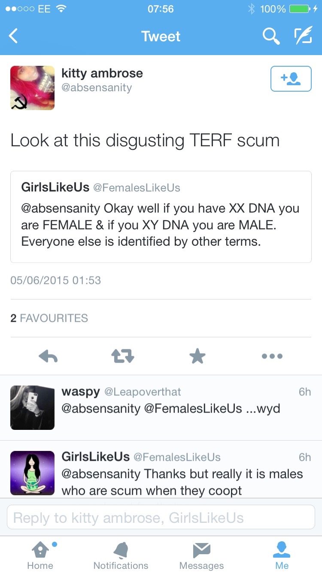322x574 pixels.
Task: Retweet this tweet
Action: pos(123,356)
